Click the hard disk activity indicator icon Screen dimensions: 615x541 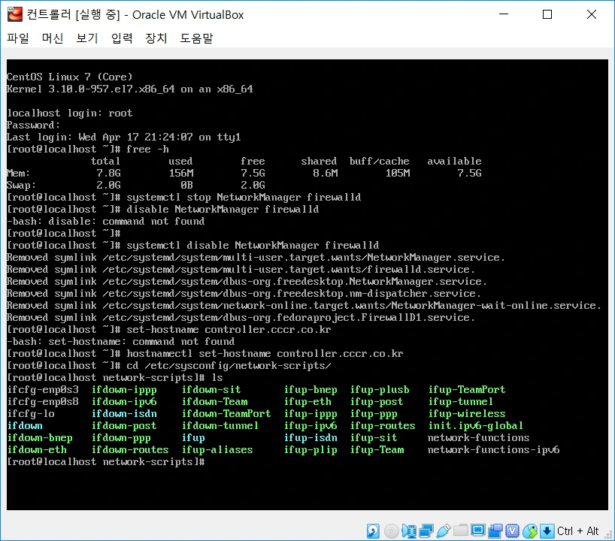coord(373,530)
